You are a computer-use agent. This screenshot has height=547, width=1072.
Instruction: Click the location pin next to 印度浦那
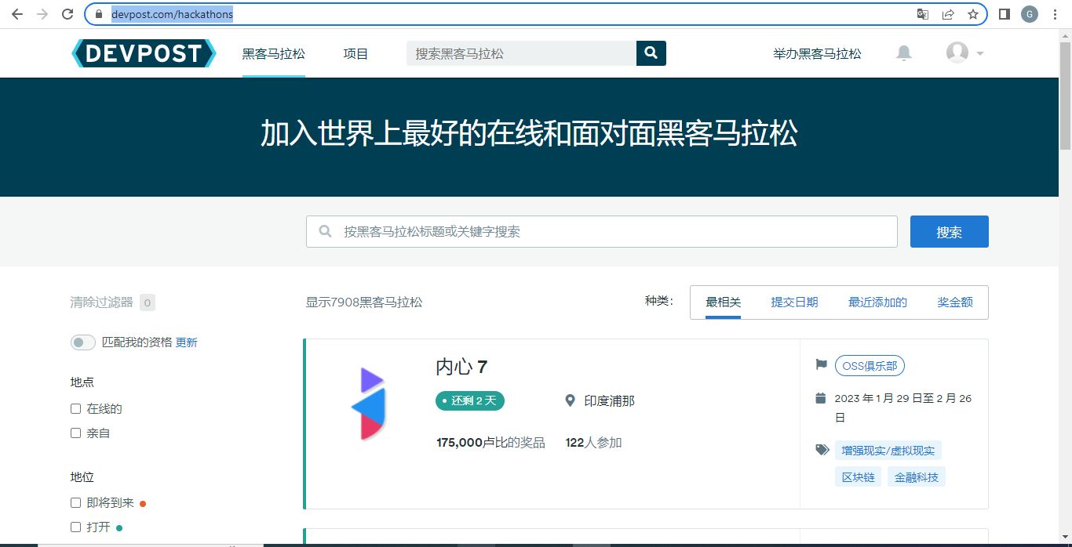(571, 401)
